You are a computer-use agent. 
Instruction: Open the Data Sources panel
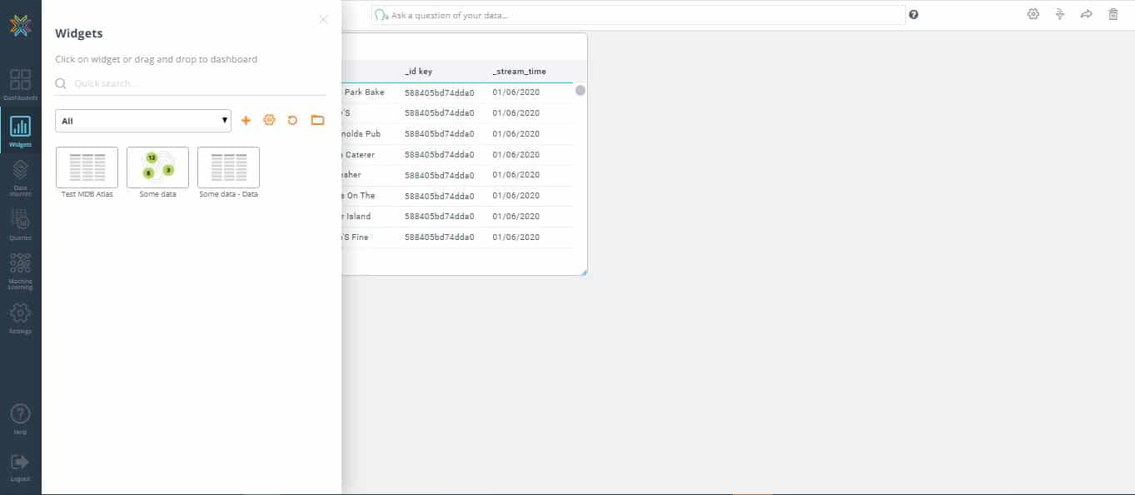coord(20,177)
